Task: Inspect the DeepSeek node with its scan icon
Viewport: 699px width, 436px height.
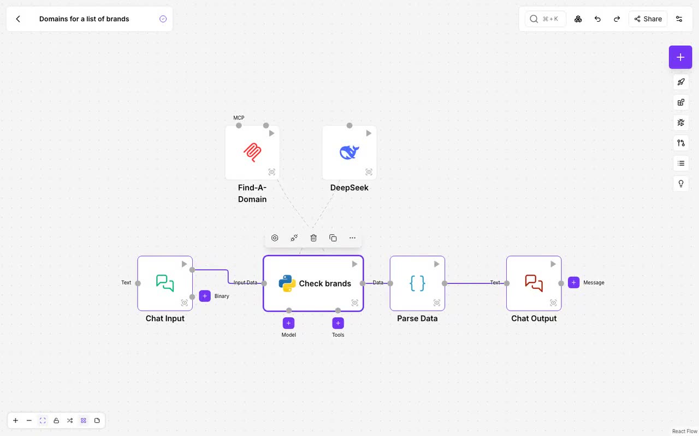Action: coord(369,172)
